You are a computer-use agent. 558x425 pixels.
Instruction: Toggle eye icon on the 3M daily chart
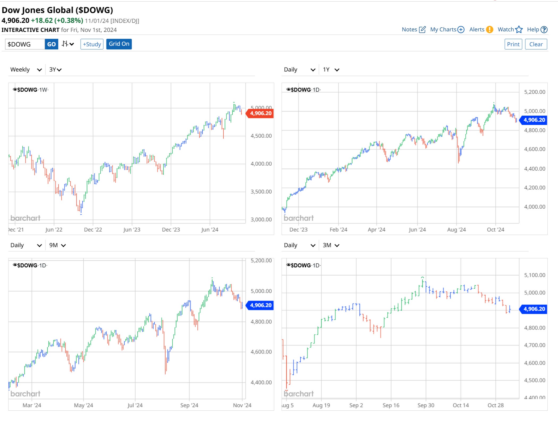pos(288,265)
